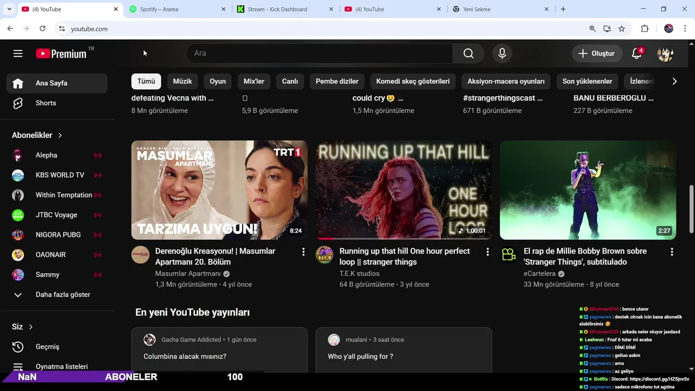Open browser extensions puzzle icon
This screenshot has width=695, height=391.
tap(645, 29)
